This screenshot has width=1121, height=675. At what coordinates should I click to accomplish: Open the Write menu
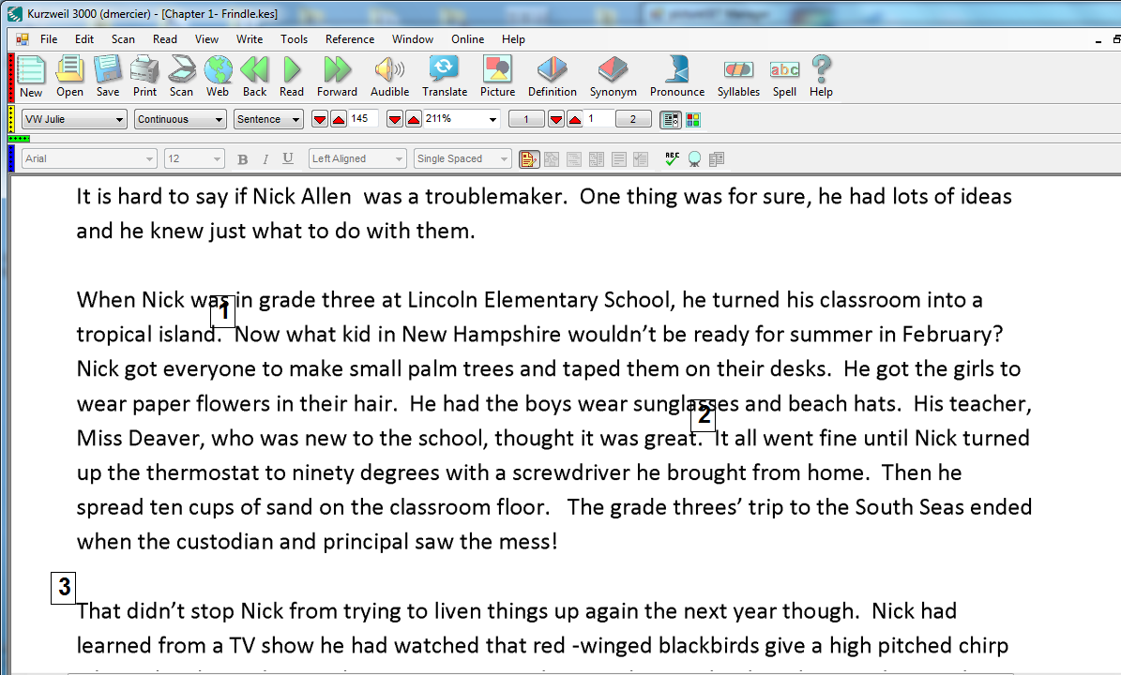[250, 39]
